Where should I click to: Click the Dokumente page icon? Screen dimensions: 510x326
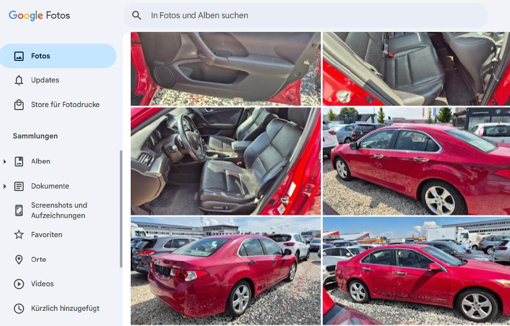point(19,186)
